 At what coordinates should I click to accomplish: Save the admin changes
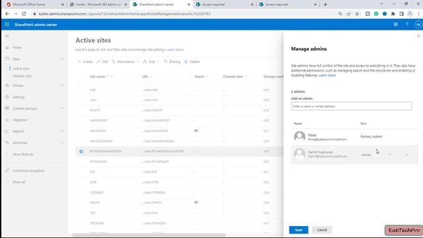click(x=298, y=230)
